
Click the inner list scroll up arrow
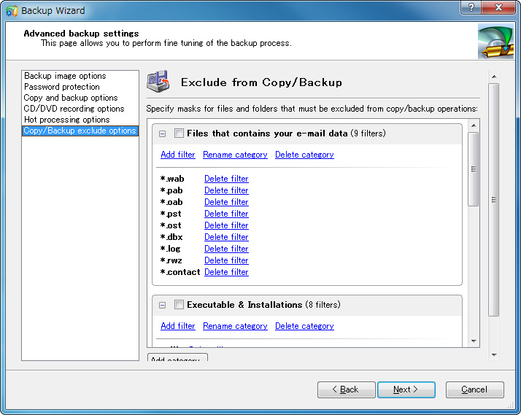[x=474, y=125]
